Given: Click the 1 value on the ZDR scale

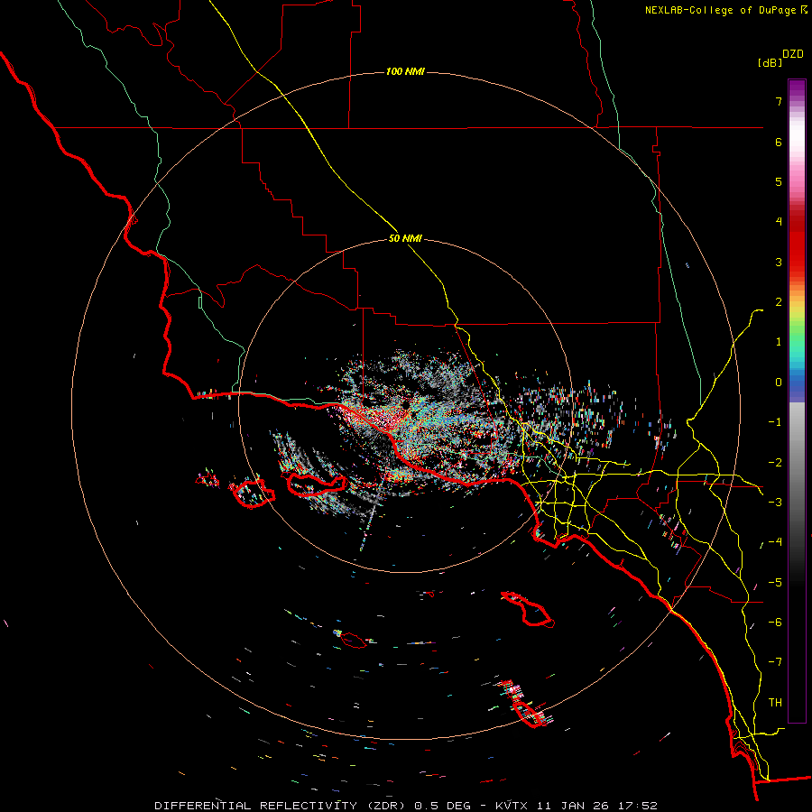Looking at the screenshot, I should 779,342.
